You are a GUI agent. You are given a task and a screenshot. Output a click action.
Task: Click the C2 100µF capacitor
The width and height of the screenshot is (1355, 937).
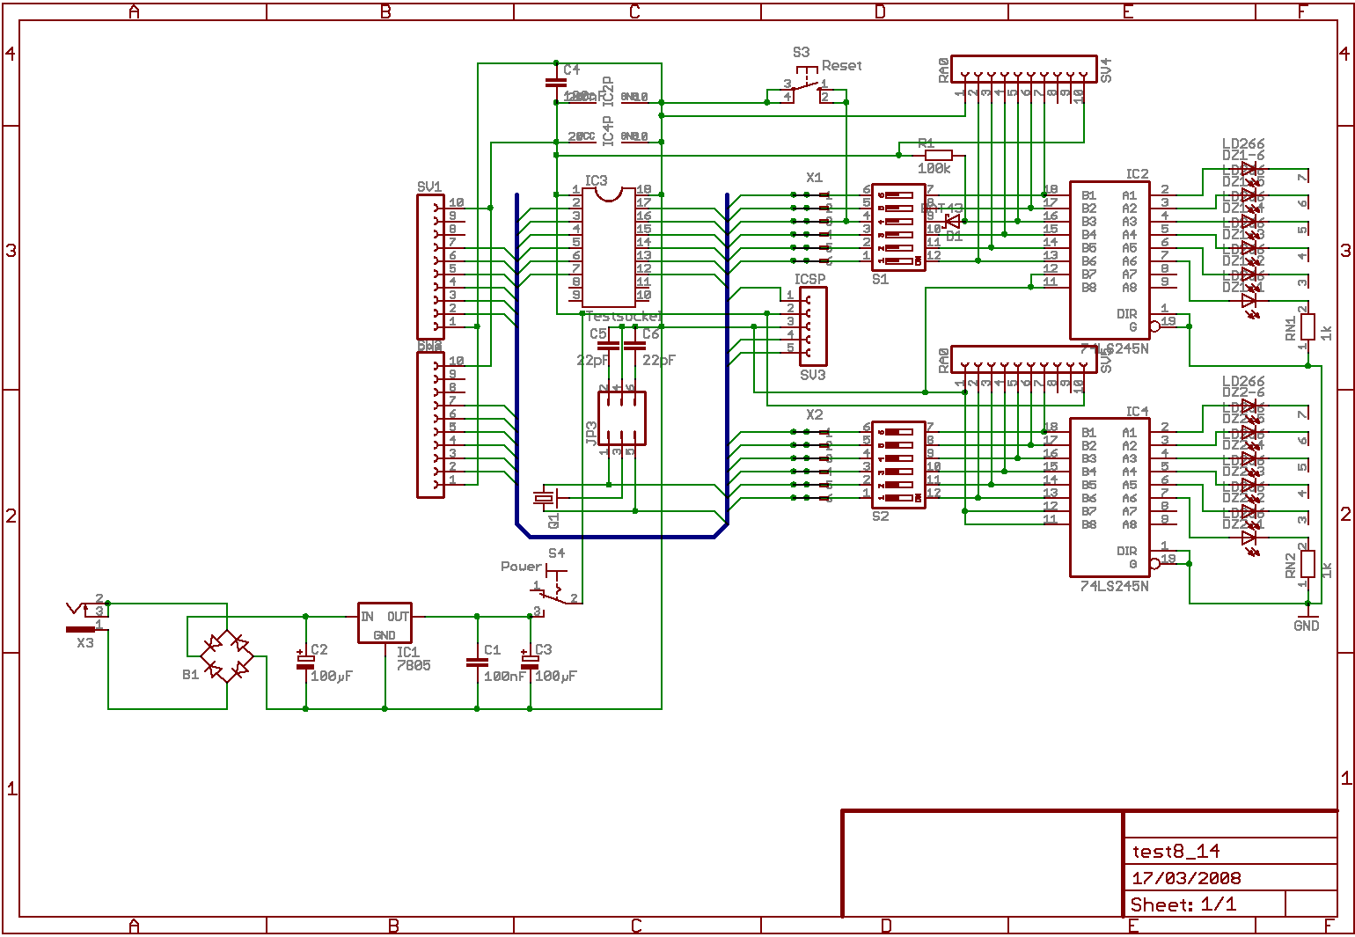[x=304, y=662]
